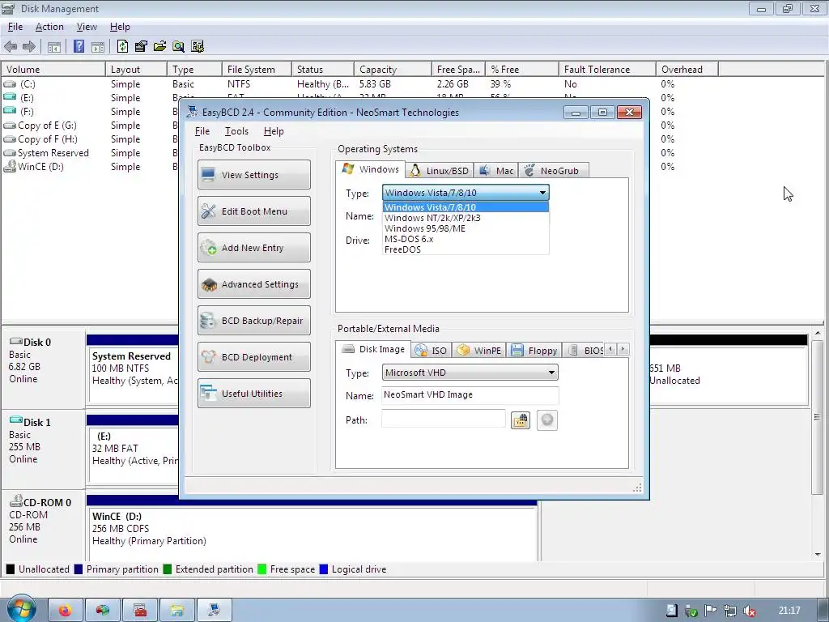The width and height of the screenshot is (829, 622).
Task: Open the Properties icon in Disk Management toolbar
Action: tap(141, 46)
